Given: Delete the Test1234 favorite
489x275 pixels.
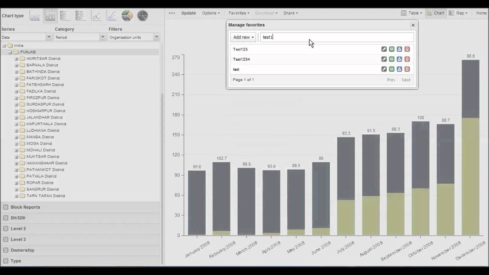Looking at the screenshot, I should pos(407,59).
